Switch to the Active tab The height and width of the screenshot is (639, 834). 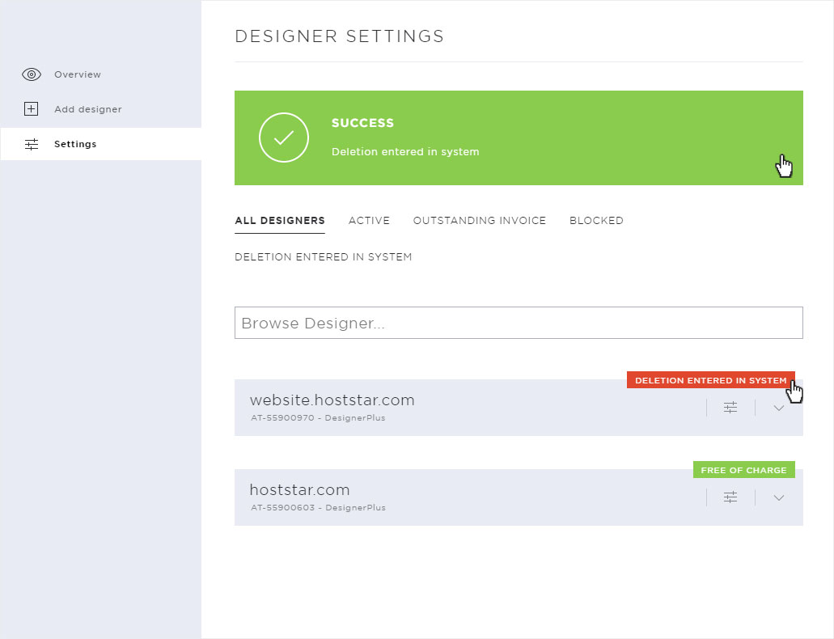click(x=369, y=221)
